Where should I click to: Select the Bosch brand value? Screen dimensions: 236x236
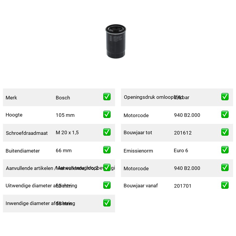point(63,98)
